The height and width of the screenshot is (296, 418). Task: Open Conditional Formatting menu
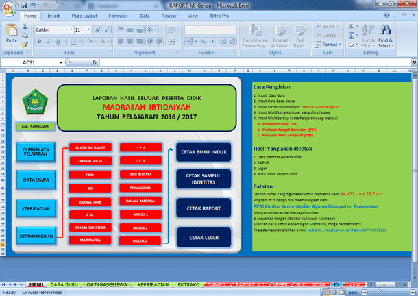pos(255,36)
